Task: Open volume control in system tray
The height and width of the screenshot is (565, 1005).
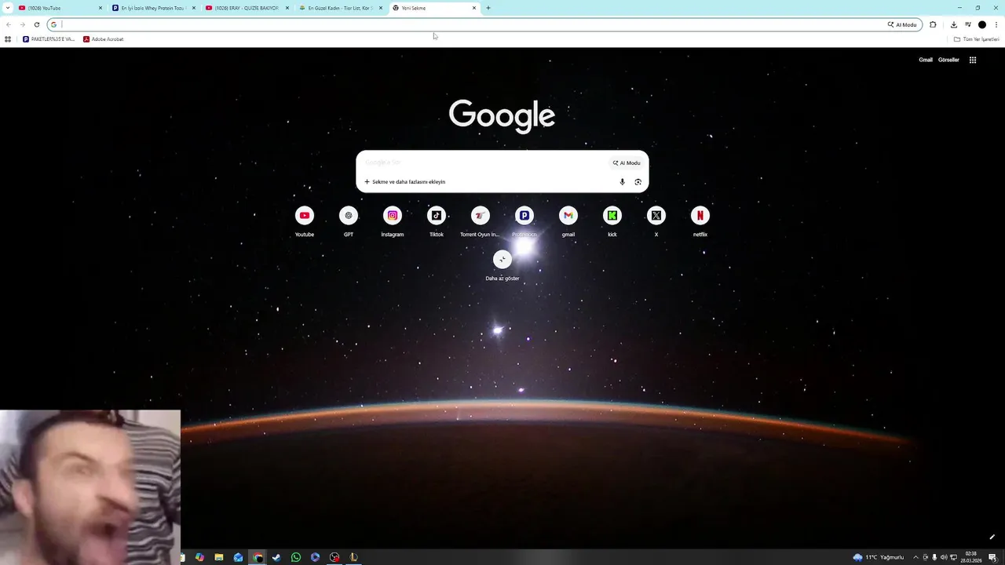Action: tap(943, 557)
